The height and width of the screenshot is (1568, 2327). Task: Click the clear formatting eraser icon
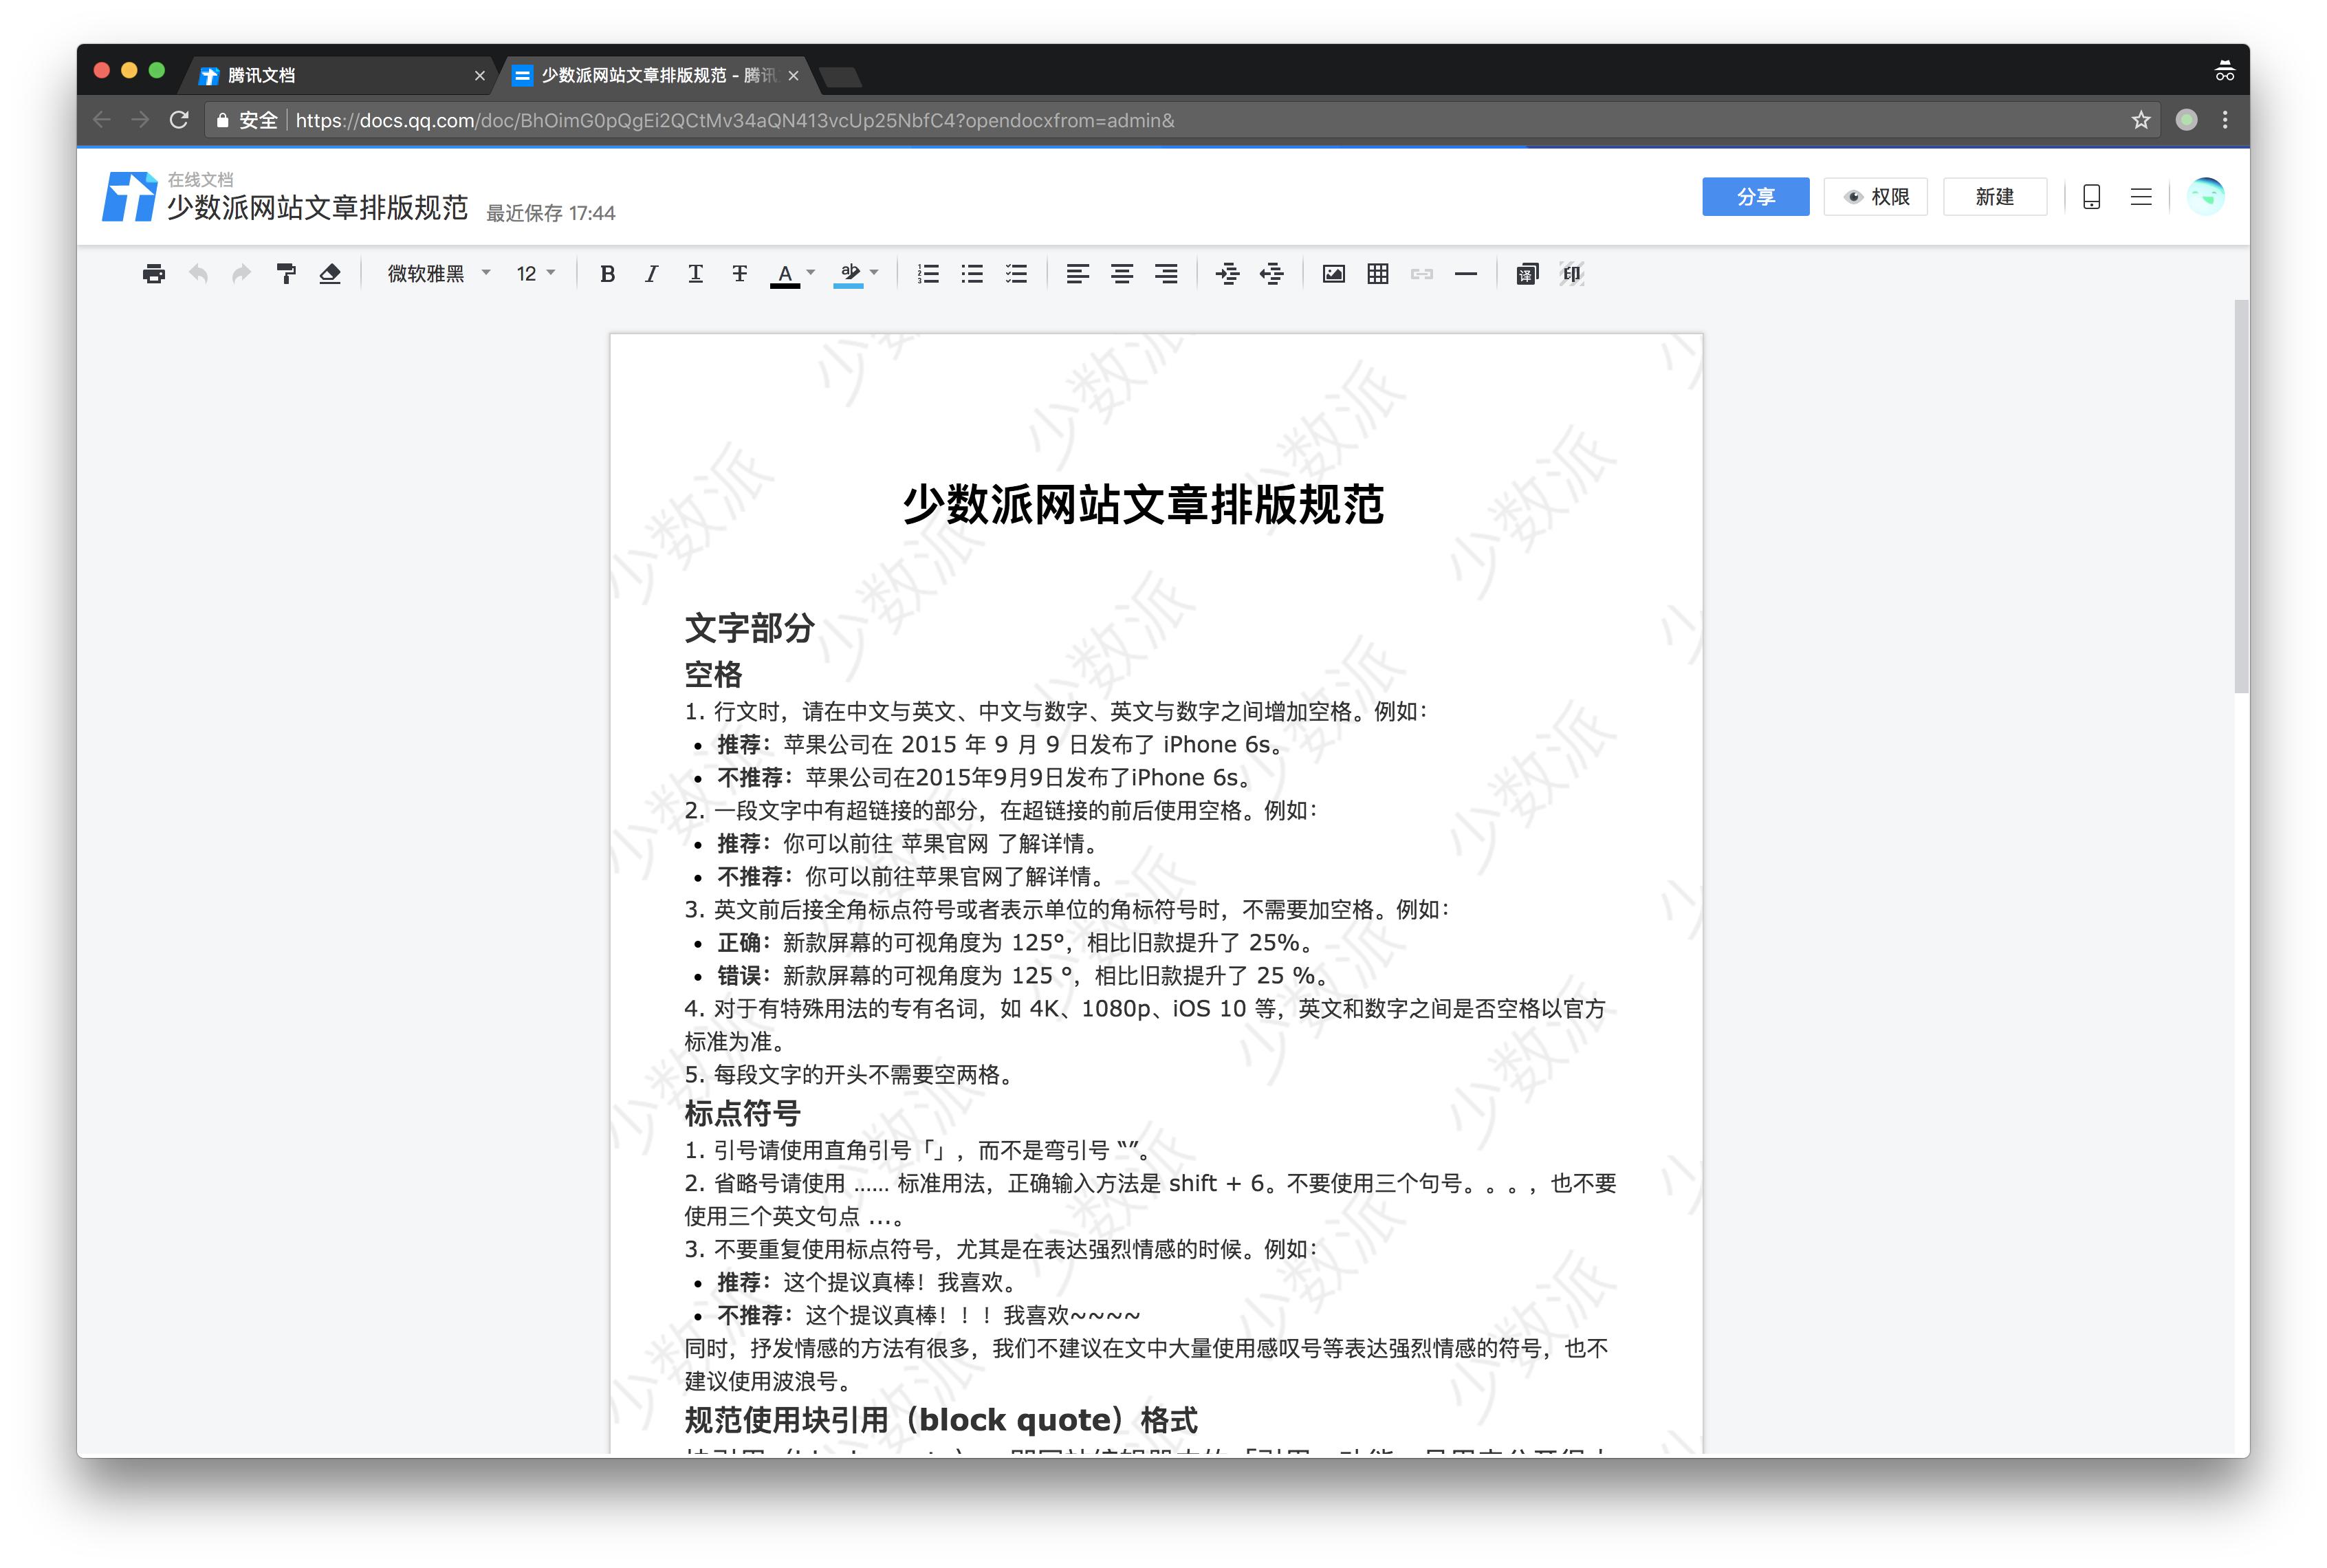[330, 274]
